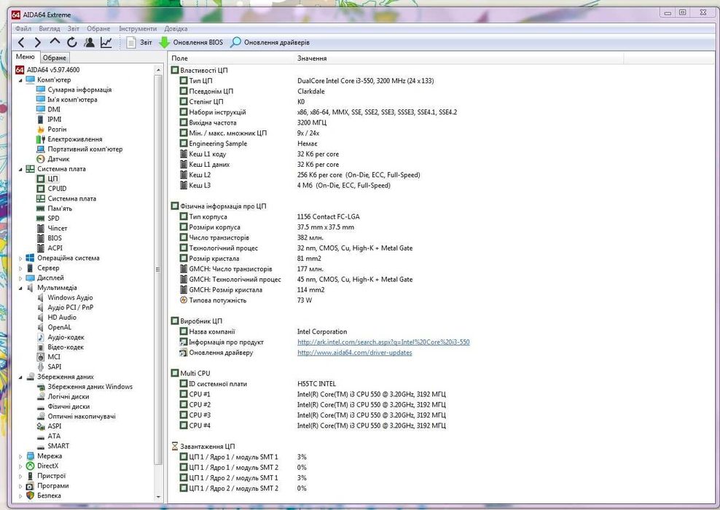
Task: Open the aida64.com driver-updates link
Action: pos(354,353)
